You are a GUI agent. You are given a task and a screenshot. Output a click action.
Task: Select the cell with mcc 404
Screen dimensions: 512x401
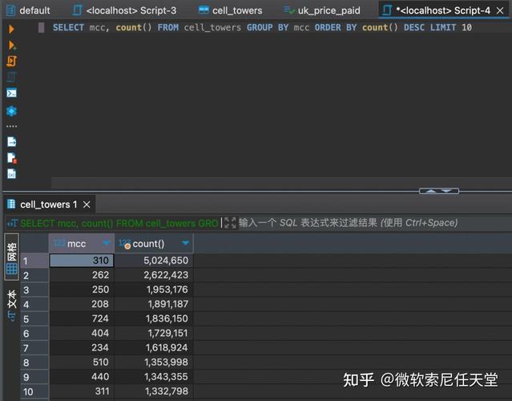coord(82,333)
